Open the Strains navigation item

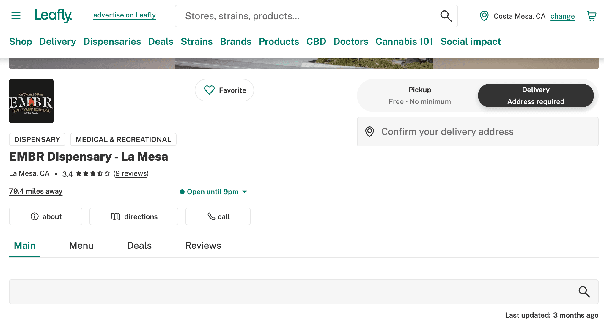point(196,42)
